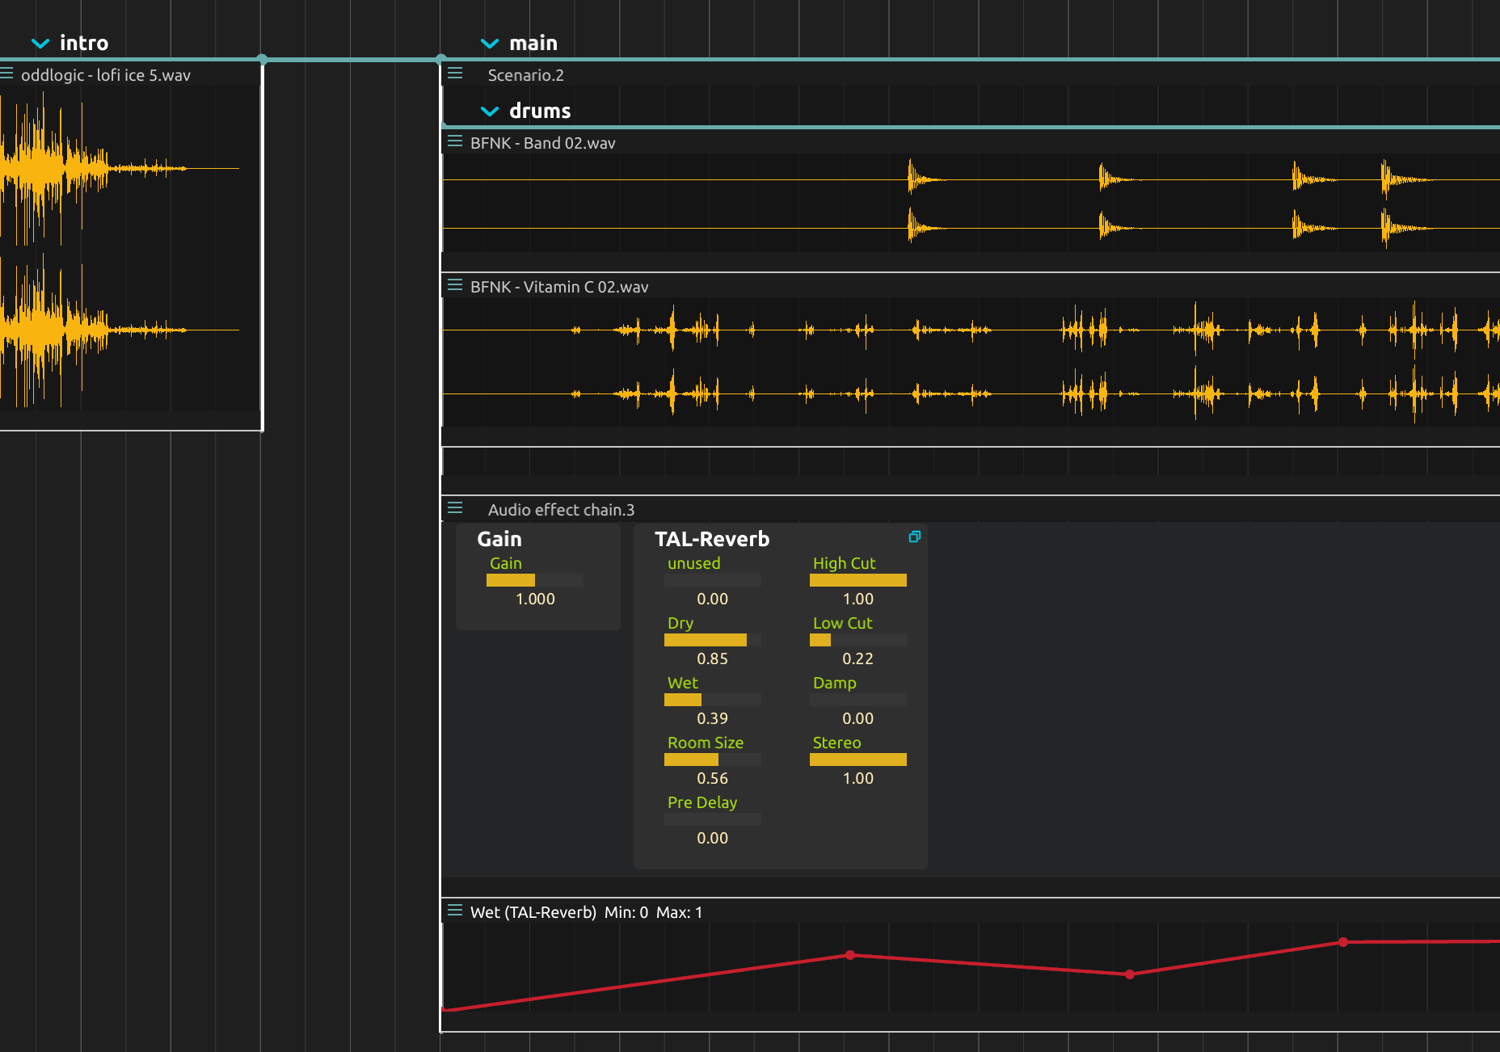Collapse the main section chevron
Screen dimensions: 1500x1052
pyautogui.click(x=489, y=43)
